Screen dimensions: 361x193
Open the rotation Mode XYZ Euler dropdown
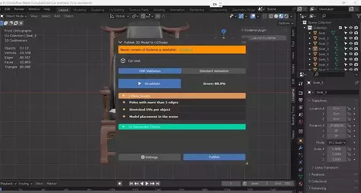click(336, 143)
